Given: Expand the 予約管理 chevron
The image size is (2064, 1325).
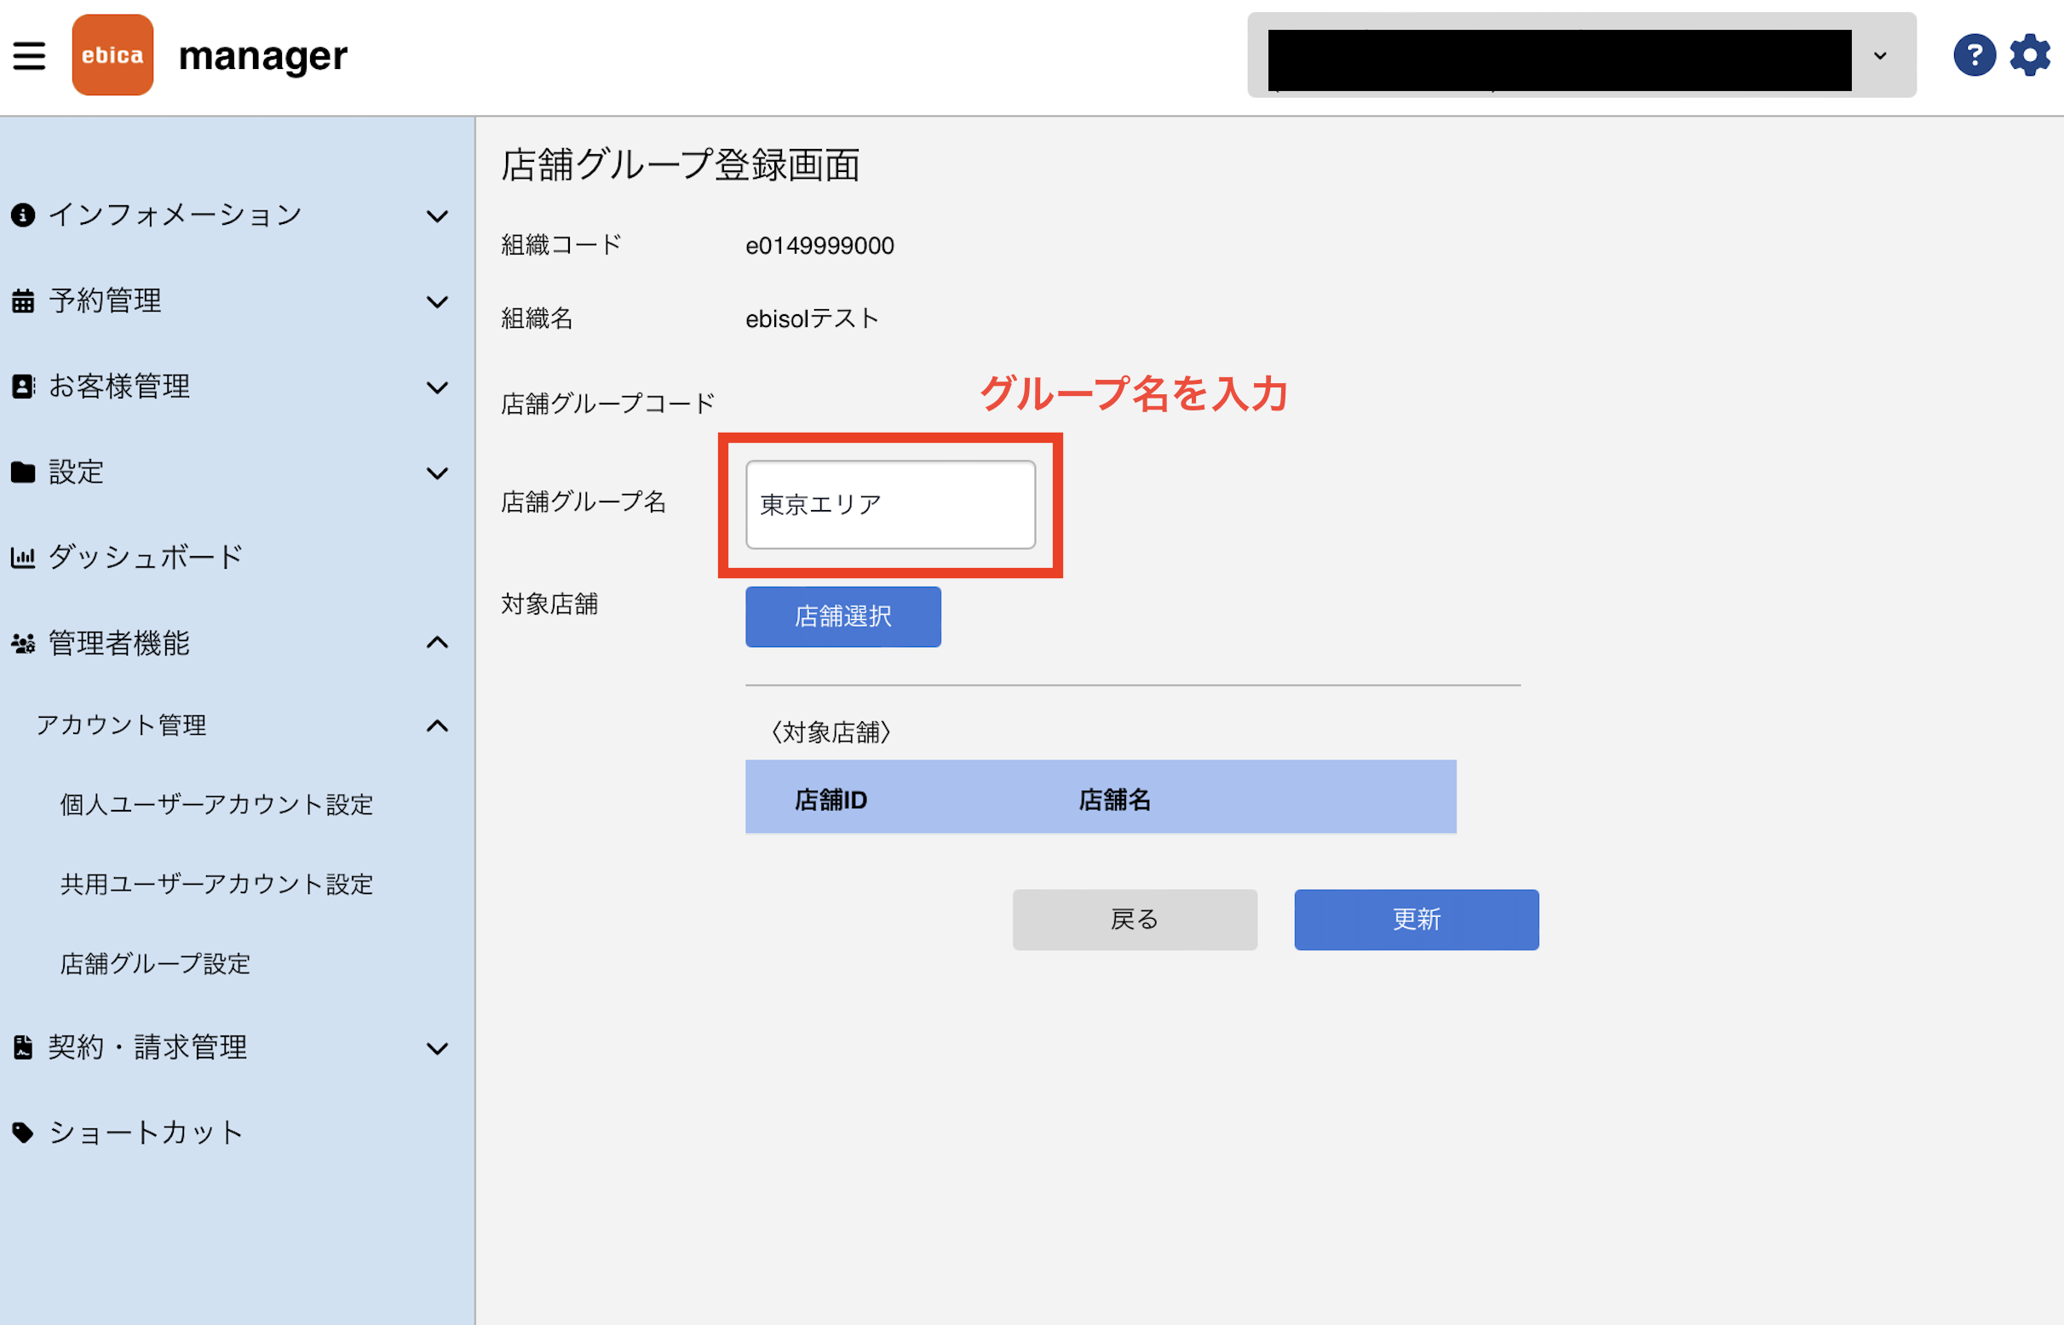Looking at the screenshot, I should point(437,302).
